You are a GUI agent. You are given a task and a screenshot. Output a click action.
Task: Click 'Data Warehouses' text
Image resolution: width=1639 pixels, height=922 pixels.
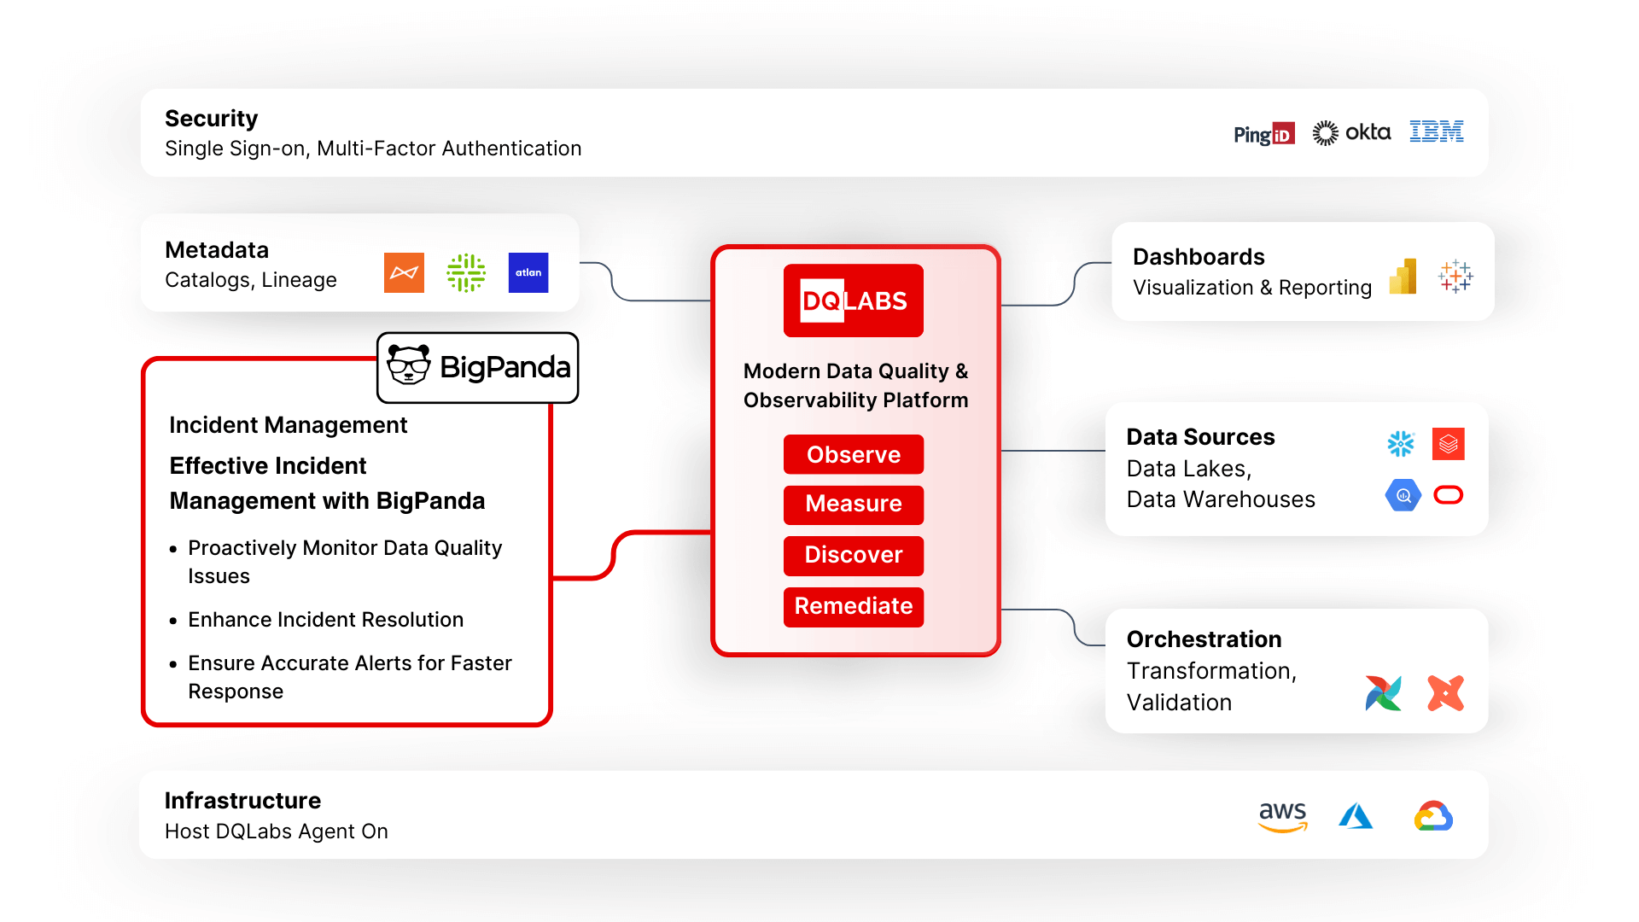(1221, 499)
